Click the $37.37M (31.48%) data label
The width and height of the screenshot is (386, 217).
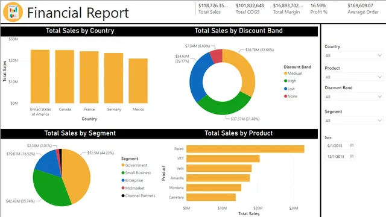(245, 119)
